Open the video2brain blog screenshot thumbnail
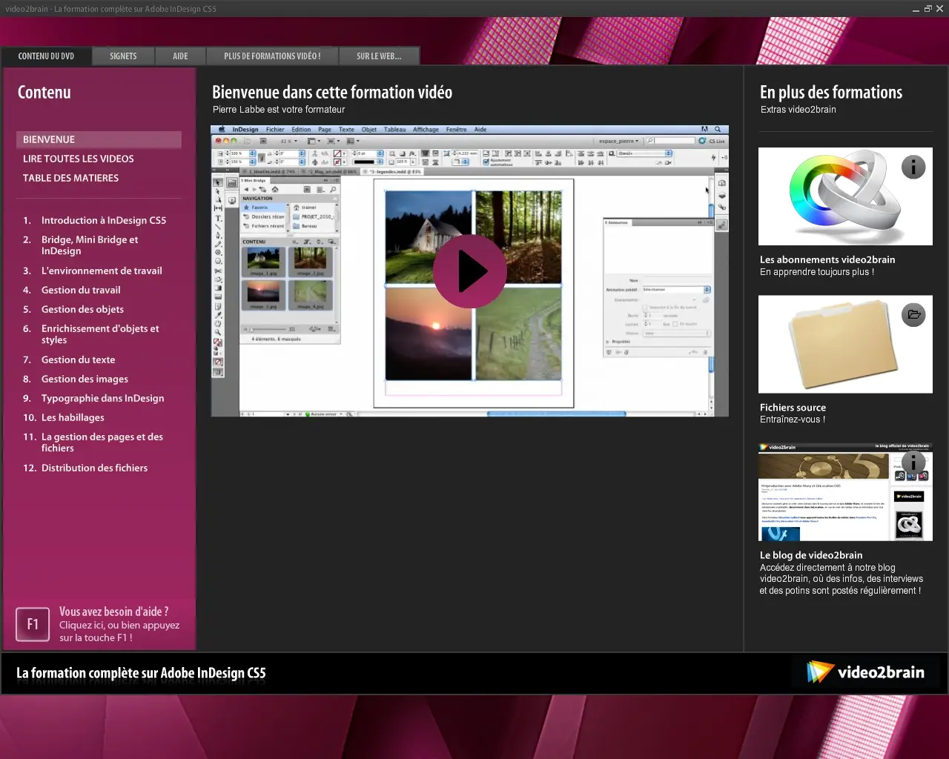This screenshot has height=759, width=949. click(845, 492)
